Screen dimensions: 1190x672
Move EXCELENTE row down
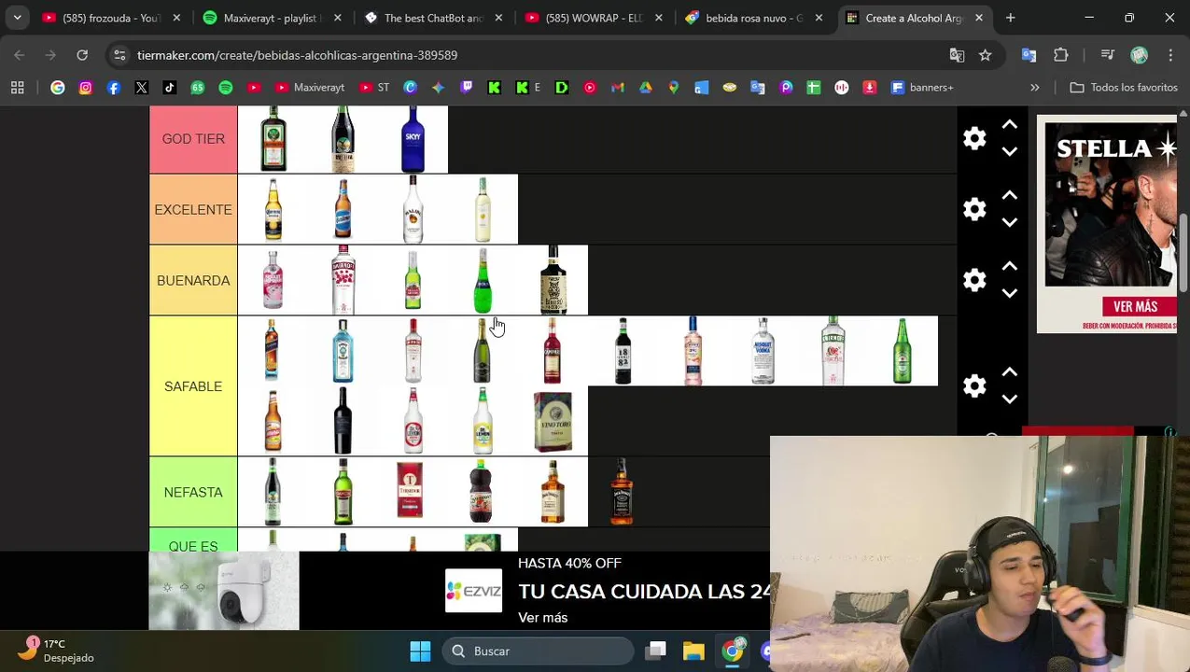[1009, 222]
